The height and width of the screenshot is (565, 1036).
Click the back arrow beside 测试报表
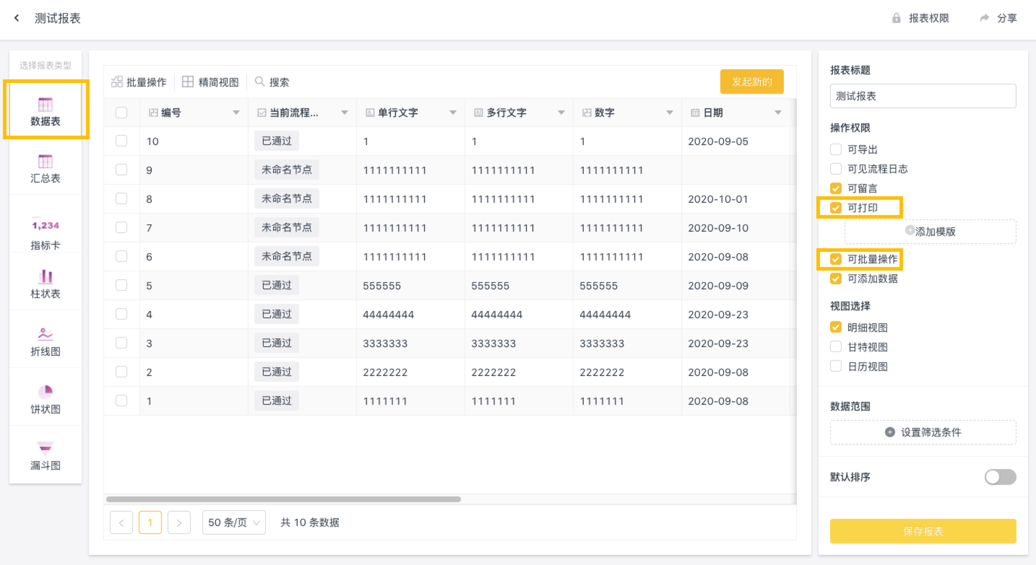click(17, 18)
